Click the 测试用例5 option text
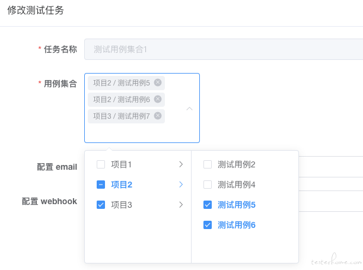363x270 pixels. pos(237,205)
